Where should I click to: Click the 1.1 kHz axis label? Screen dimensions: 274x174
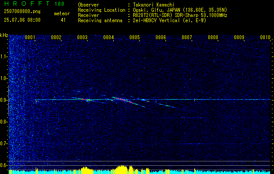tap(3, 57)
